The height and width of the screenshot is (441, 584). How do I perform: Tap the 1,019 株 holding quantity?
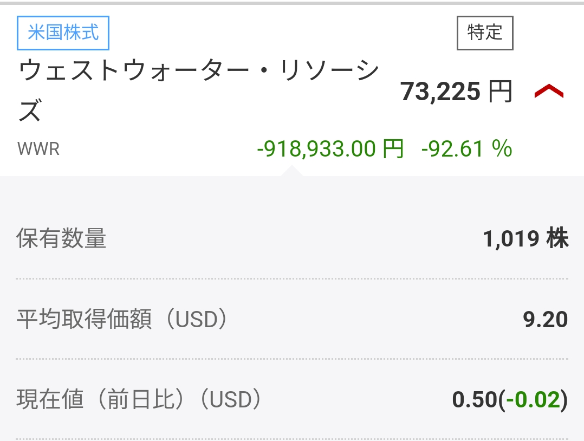pos(525,239)
